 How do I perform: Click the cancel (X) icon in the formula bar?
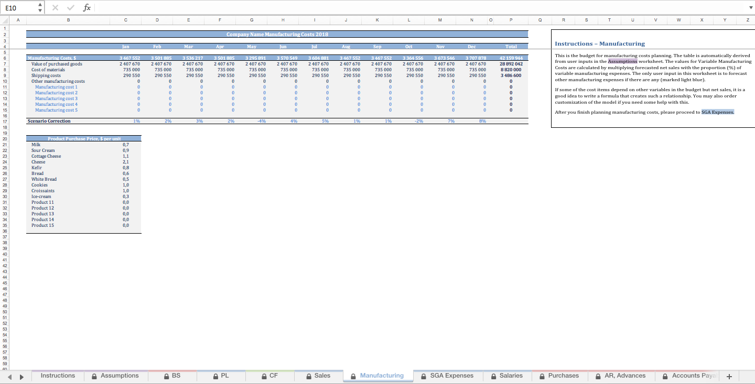tap(55, 7)
